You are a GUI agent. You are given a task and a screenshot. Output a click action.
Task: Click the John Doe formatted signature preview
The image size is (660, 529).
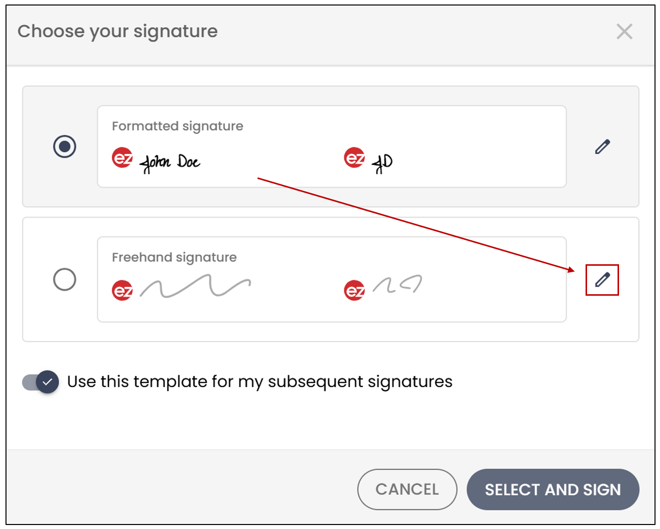coord(170,162)
